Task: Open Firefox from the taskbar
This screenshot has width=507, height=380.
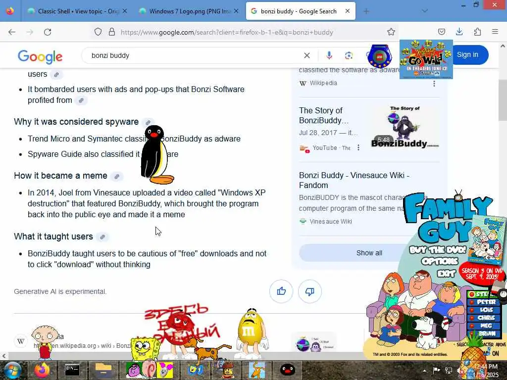Action: coord(42,370)
